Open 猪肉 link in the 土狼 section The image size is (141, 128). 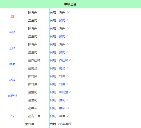[62, 52]
